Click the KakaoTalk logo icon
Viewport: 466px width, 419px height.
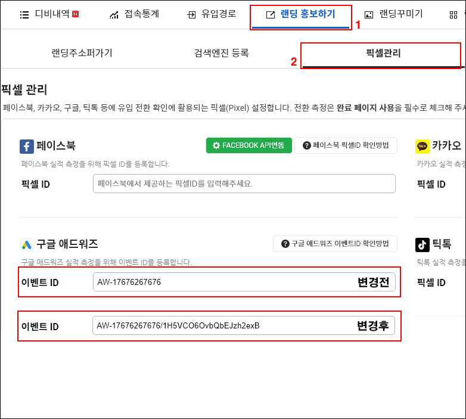pos(422,147)
